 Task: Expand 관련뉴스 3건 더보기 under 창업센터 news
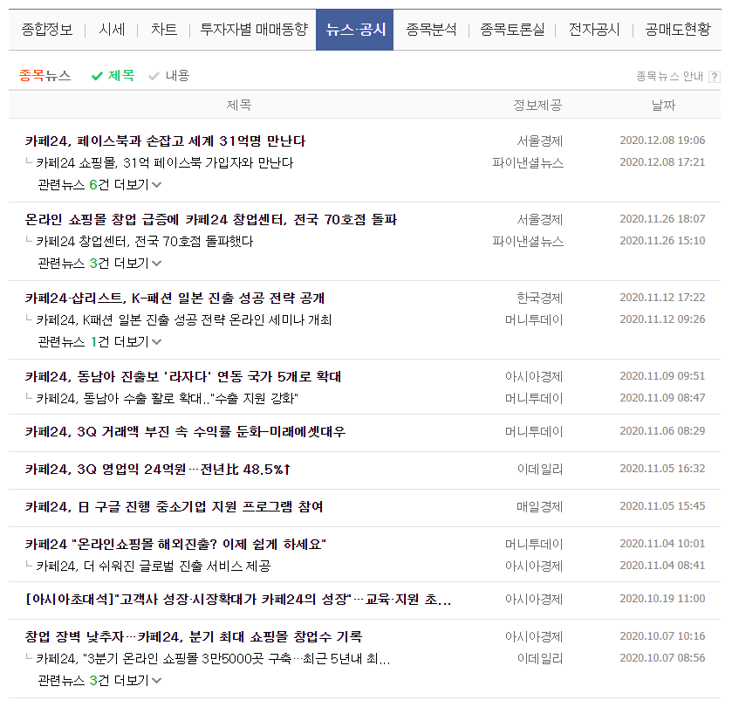coord(99,264)
